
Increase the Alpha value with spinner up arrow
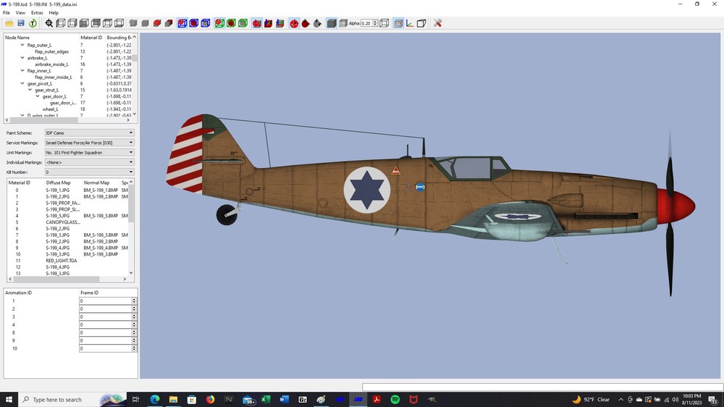[x=375, y=21]
